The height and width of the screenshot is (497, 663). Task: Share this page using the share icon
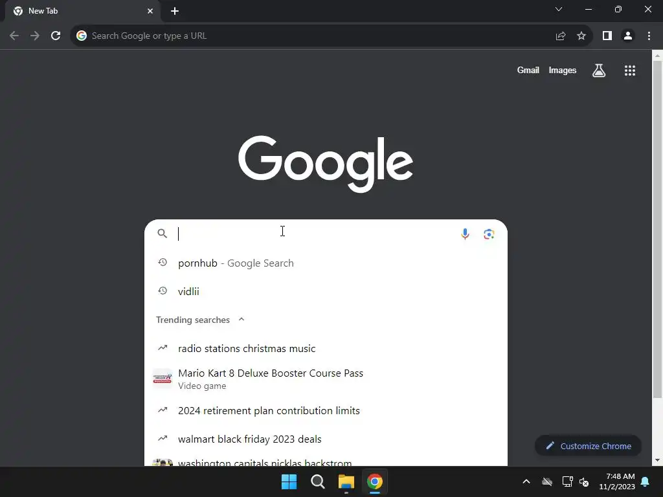click(x=561, y=36)
